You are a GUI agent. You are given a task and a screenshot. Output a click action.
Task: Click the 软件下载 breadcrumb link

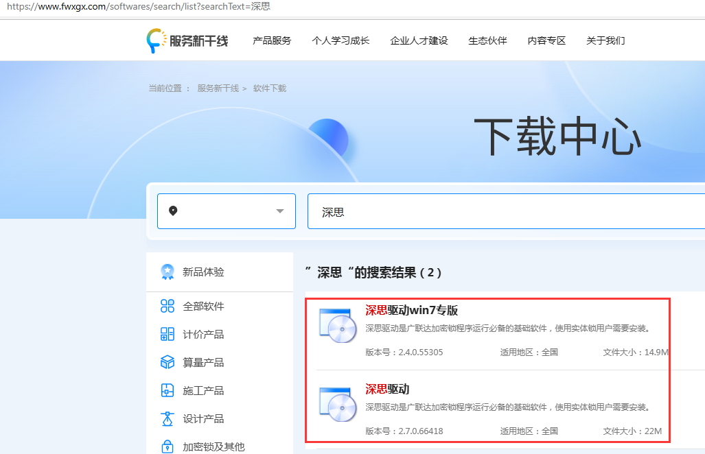tap(269, 88)
